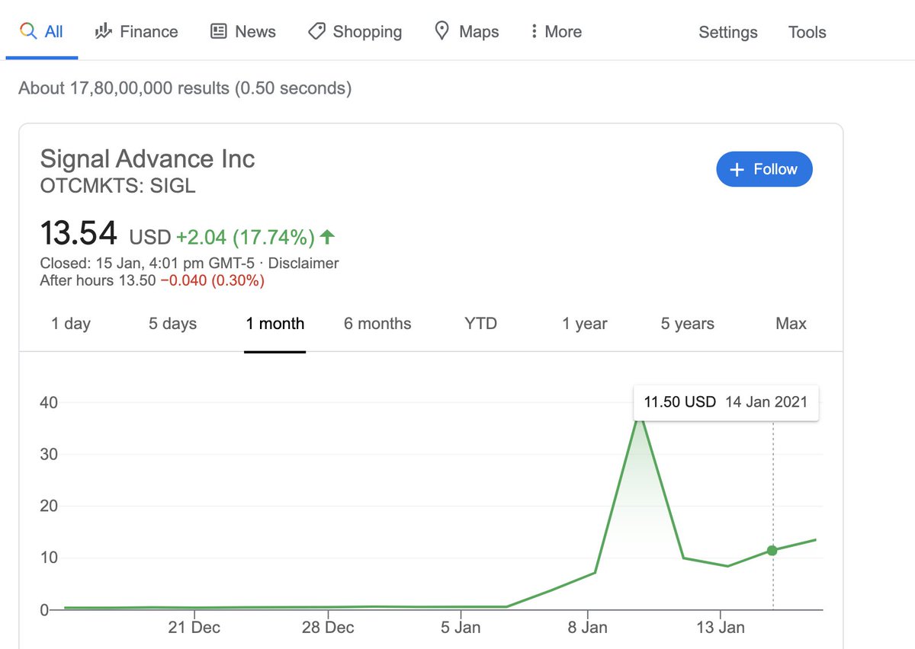Open the Finance search tab

point(136,32)
